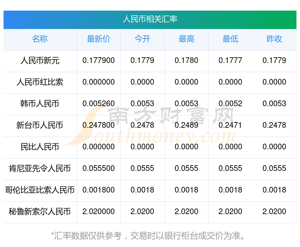Select the 韩币人民币 currency pair

point(40,104)
